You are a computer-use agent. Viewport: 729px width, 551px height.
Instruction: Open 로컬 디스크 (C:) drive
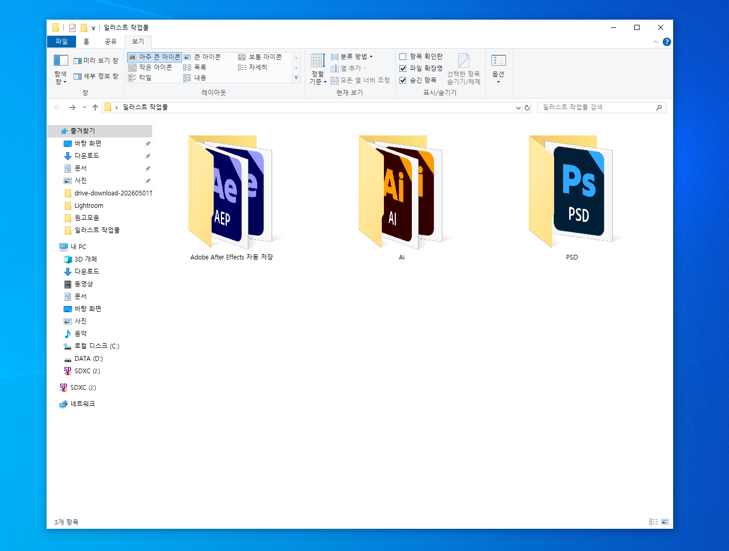pos(91,346)
